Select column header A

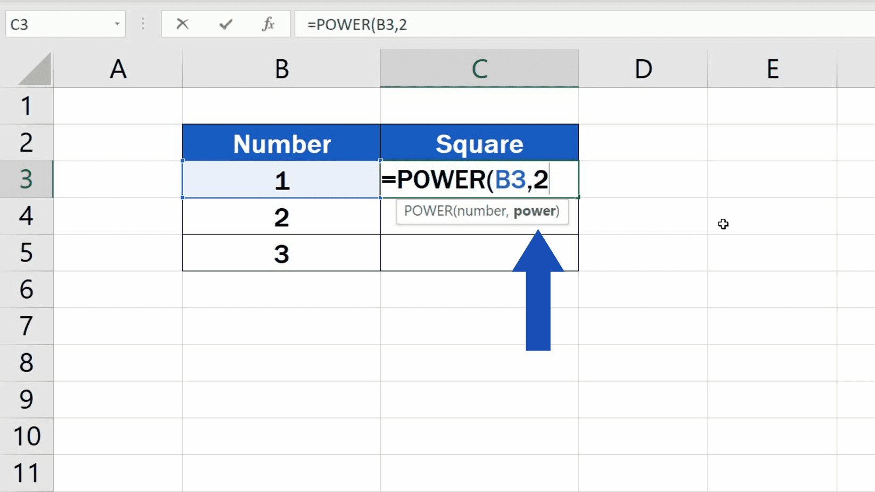pyautogui.click(x=118, y=68)
